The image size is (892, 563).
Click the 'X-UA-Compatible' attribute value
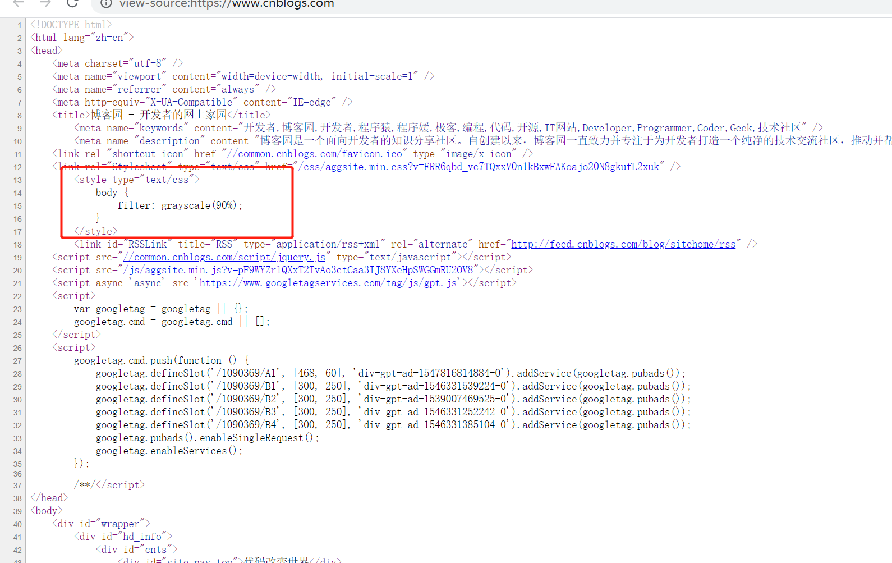[191, 102]
